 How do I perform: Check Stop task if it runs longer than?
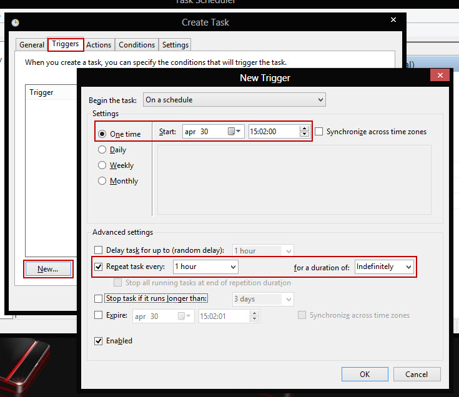coord(99,298)
